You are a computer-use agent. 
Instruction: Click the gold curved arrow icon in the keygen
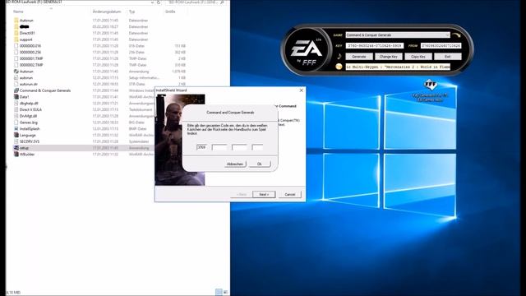coord(457,35)
